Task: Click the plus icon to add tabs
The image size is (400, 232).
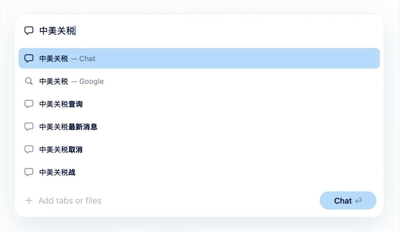Action: [29, 200]
